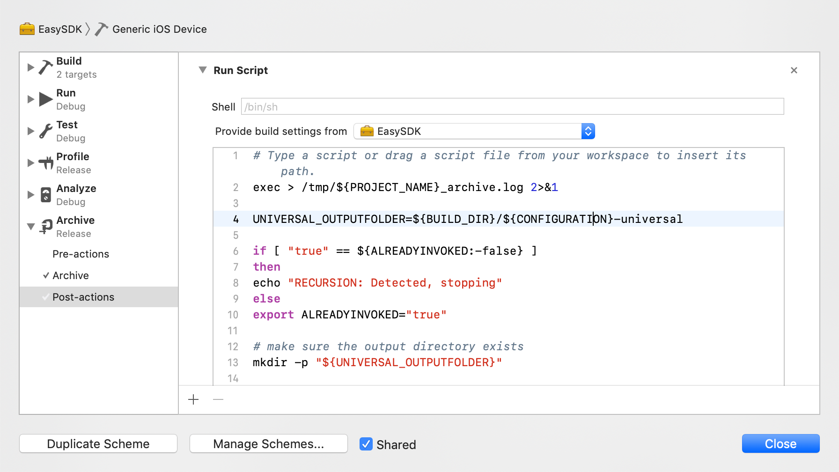The width and height of the screenshot is (839, 472).
Task: Click the Profile instrument icon
Action: [45, 163]
